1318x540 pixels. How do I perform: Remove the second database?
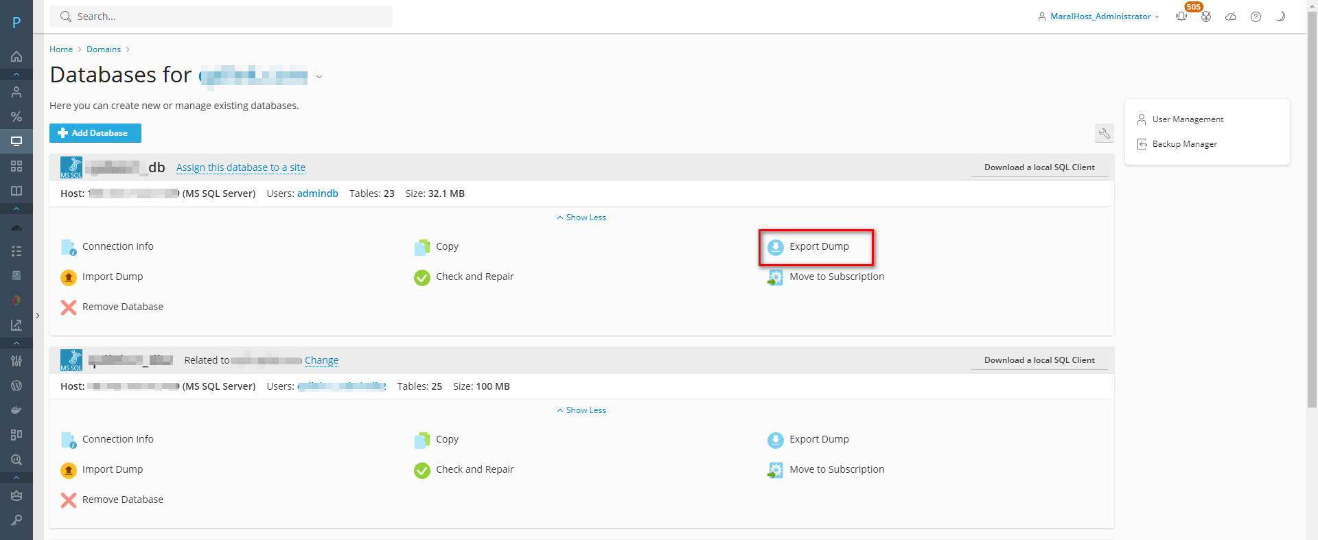pos(112,500)
